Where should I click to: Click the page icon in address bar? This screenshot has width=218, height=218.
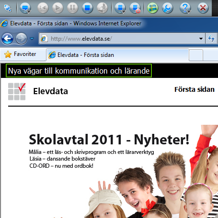tap(44, 39)
